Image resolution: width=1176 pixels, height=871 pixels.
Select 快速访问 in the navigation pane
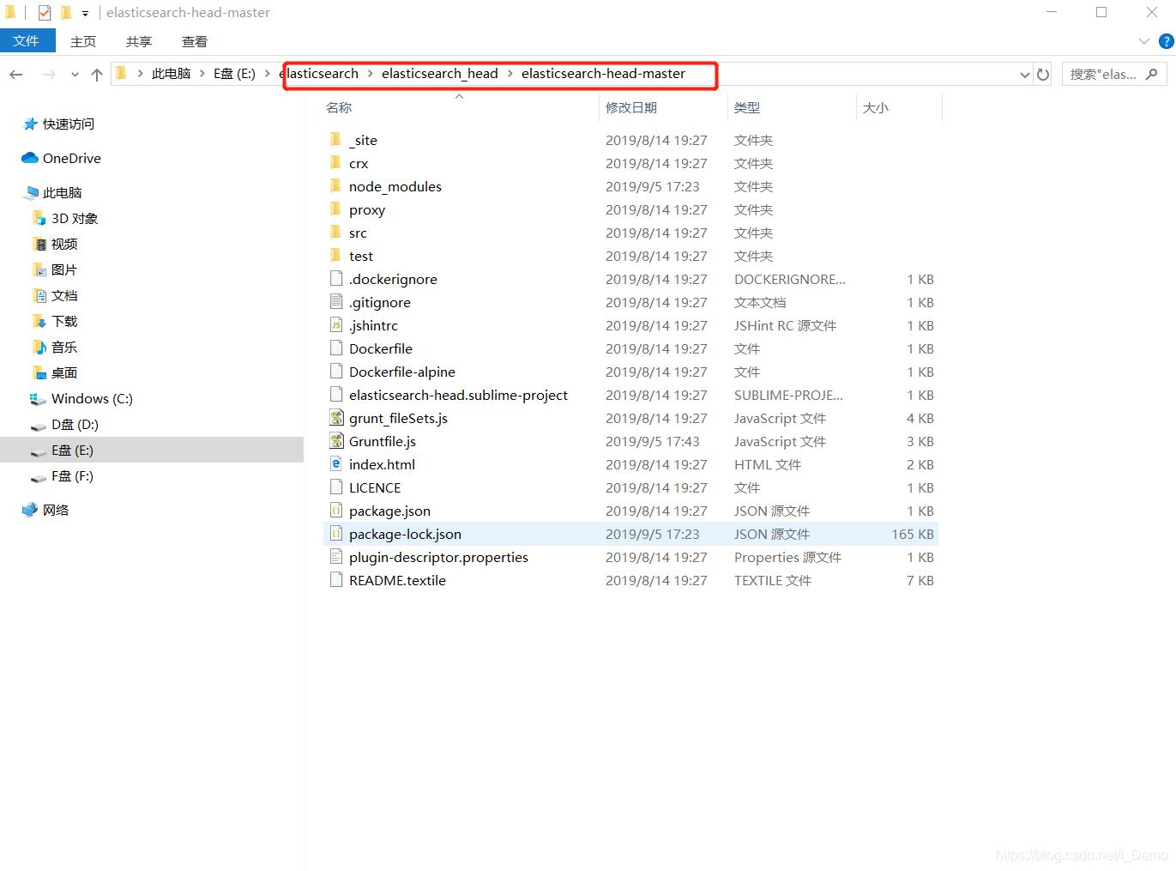click(x=69, y=124)
